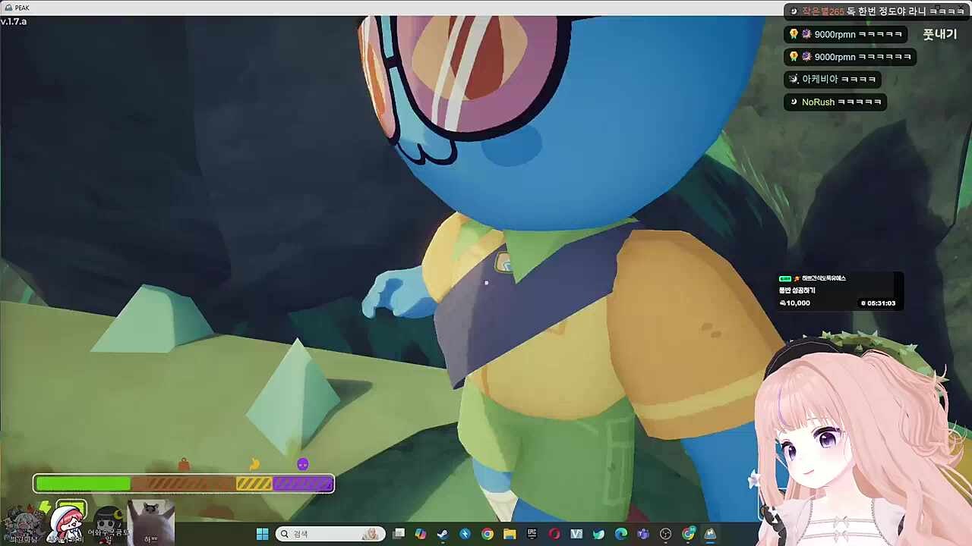Viewport: 972px width, 546px height.
Task: Switch to the PEAK game taskbar icon
Action: click(710, 534)
